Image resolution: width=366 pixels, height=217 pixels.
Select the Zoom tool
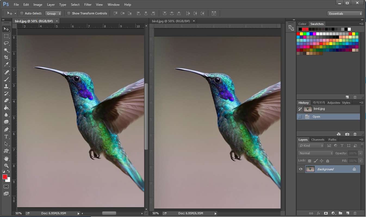[6, 166]
